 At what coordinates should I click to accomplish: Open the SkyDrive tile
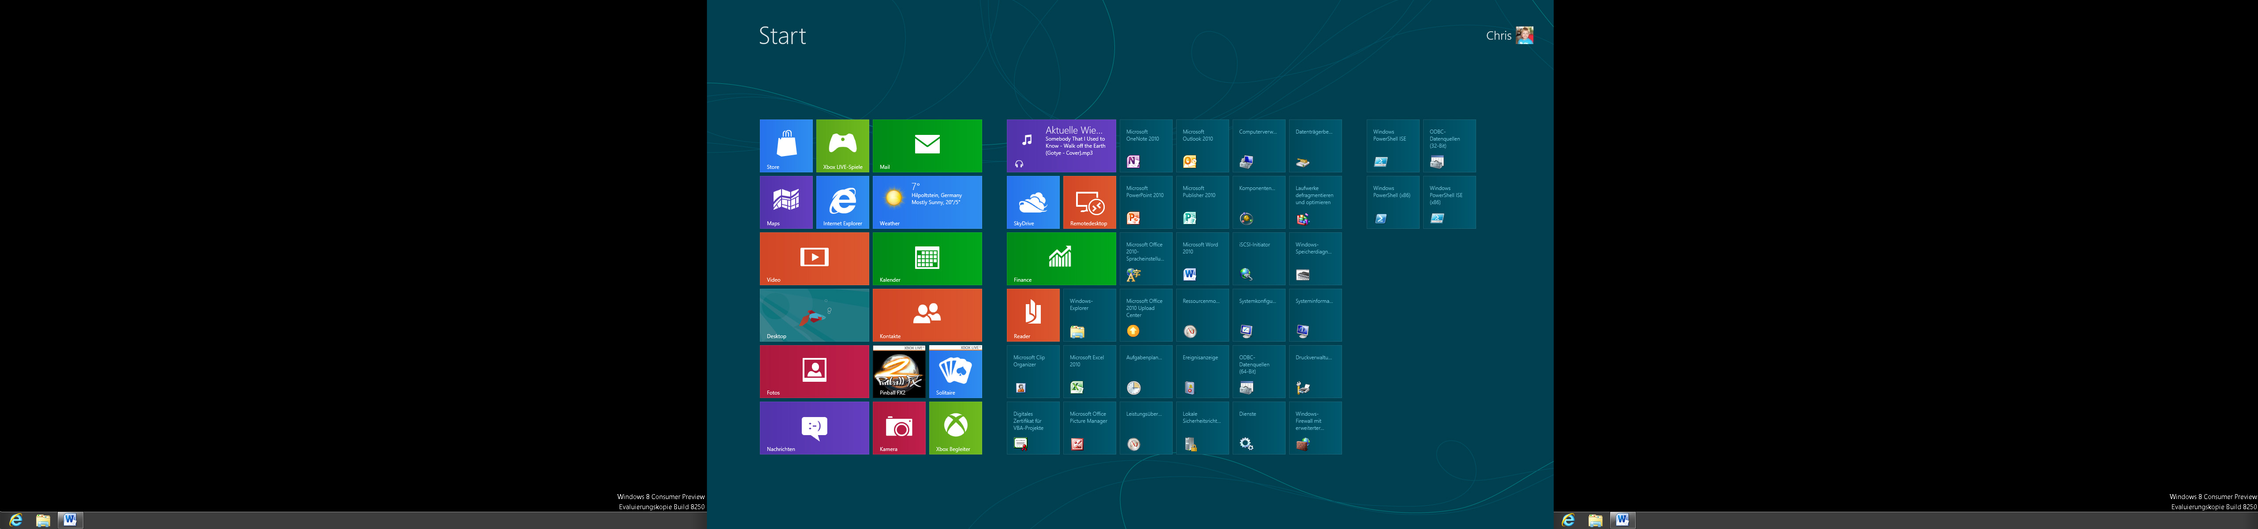(x=1032, y=202)
